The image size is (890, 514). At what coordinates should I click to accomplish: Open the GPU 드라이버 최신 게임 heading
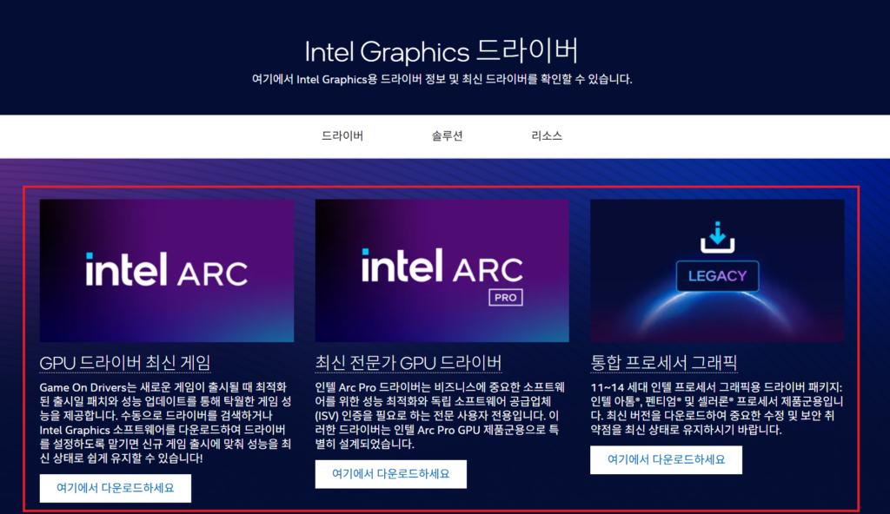[125, 362]
